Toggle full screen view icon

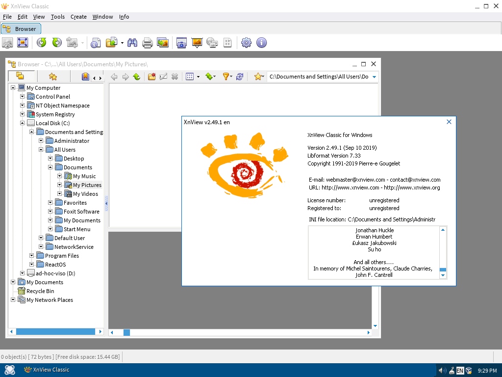(x=23, y=43)
